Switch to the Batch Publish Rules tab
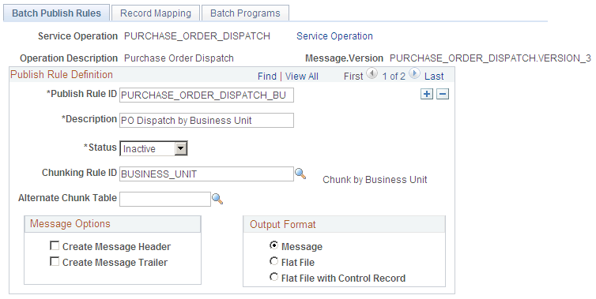596x299 pixels. 56,13
